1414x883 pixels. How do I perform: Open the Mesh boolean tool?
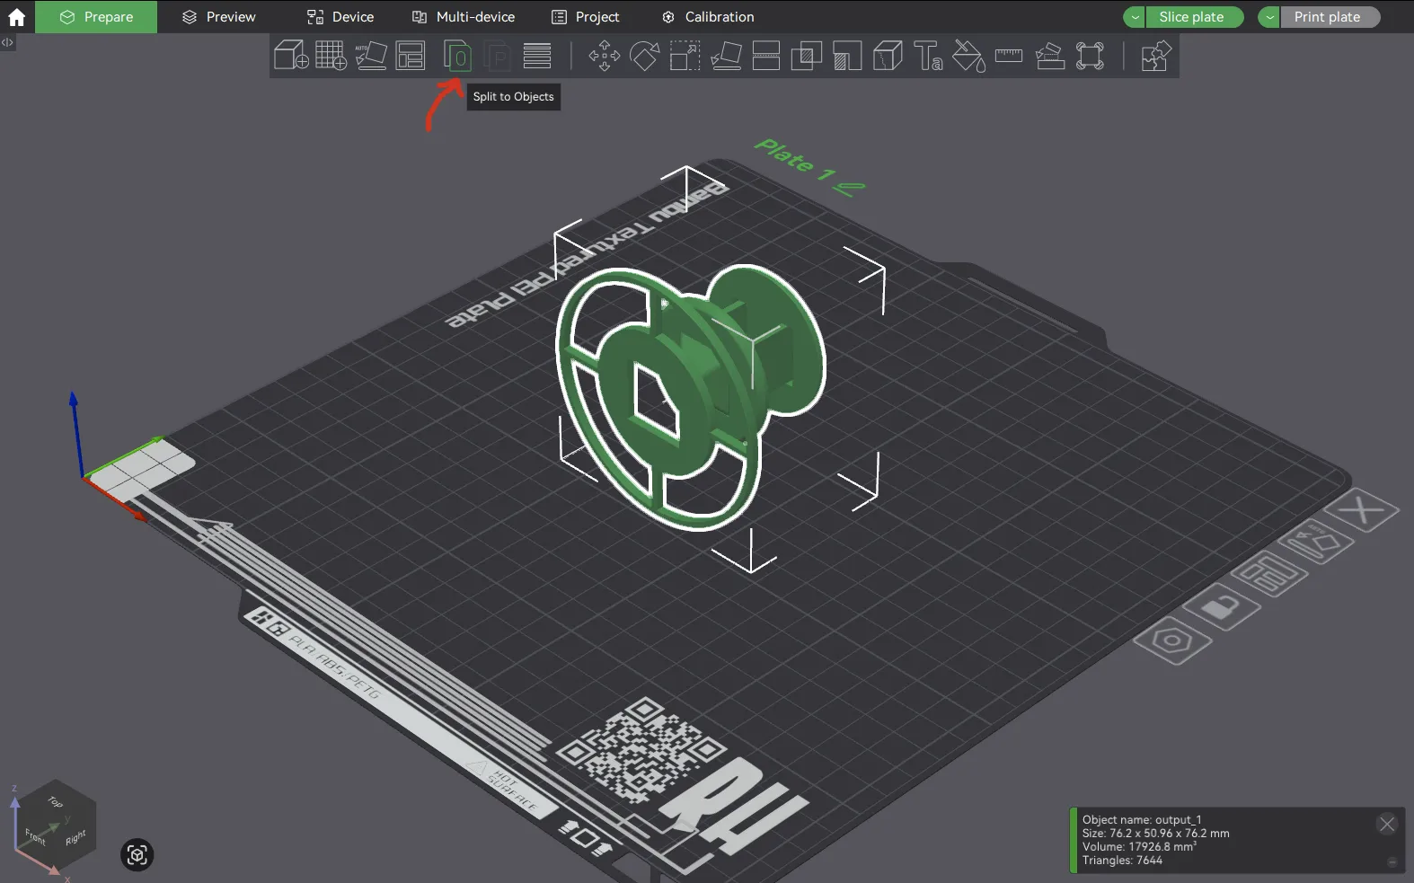[x=806, y=56]
